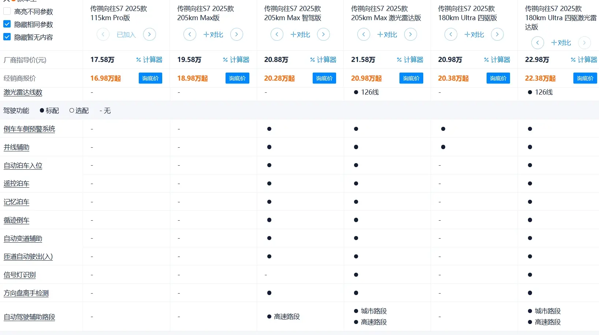Click the 驾驶功能 section header
The height and width of the screenshot is (335, 599).
tap(16, 111)
